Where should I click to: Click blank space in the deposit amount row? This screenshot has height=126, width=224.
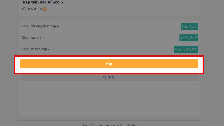(x=112, y=49)
